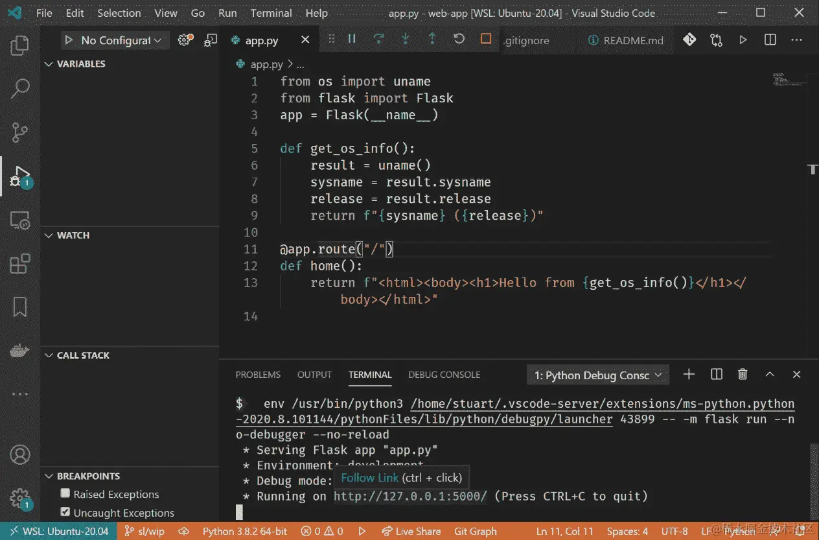This screenshot has width=819, height=540.
Task: Create a new terminal with plus icon
Action: pyautogui.click(x=689, y=374)
